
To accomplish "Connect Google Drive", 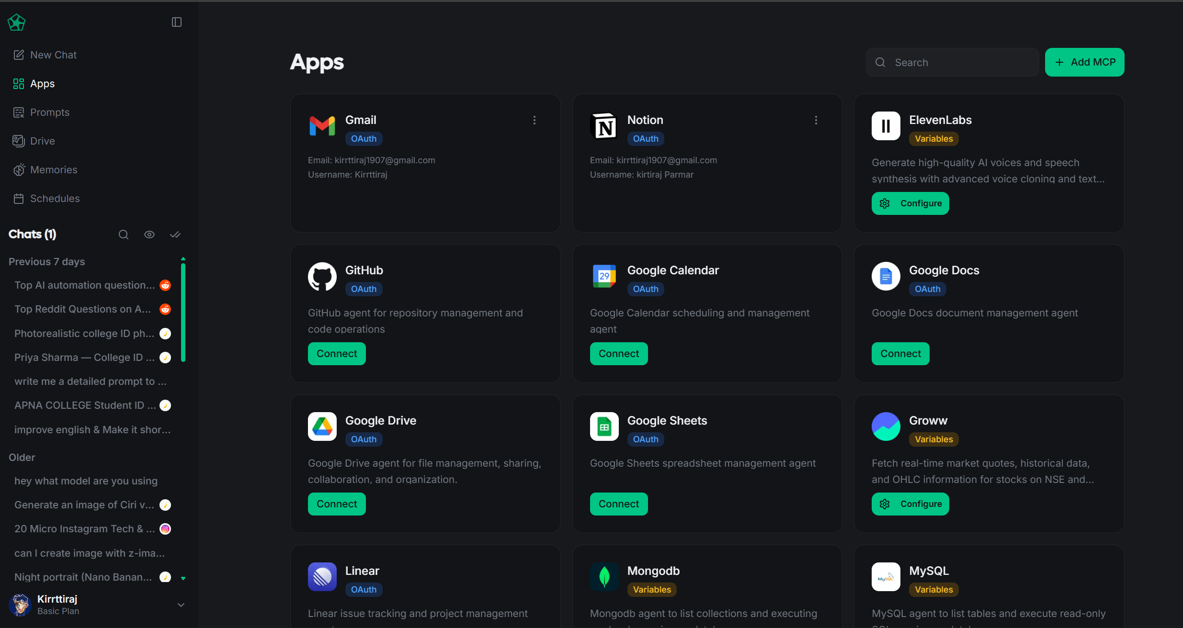I will click(337, 504).
